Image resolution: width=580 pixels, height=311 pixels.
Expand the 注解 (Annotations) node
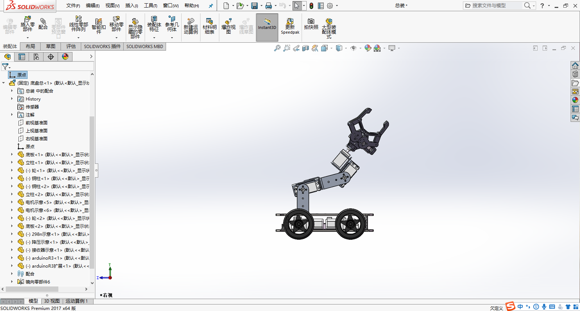tap(12, 115)
